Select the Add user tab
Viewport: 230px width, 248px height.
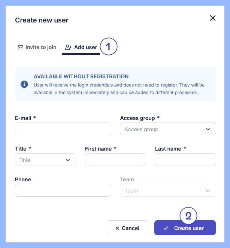pos(81,48)
